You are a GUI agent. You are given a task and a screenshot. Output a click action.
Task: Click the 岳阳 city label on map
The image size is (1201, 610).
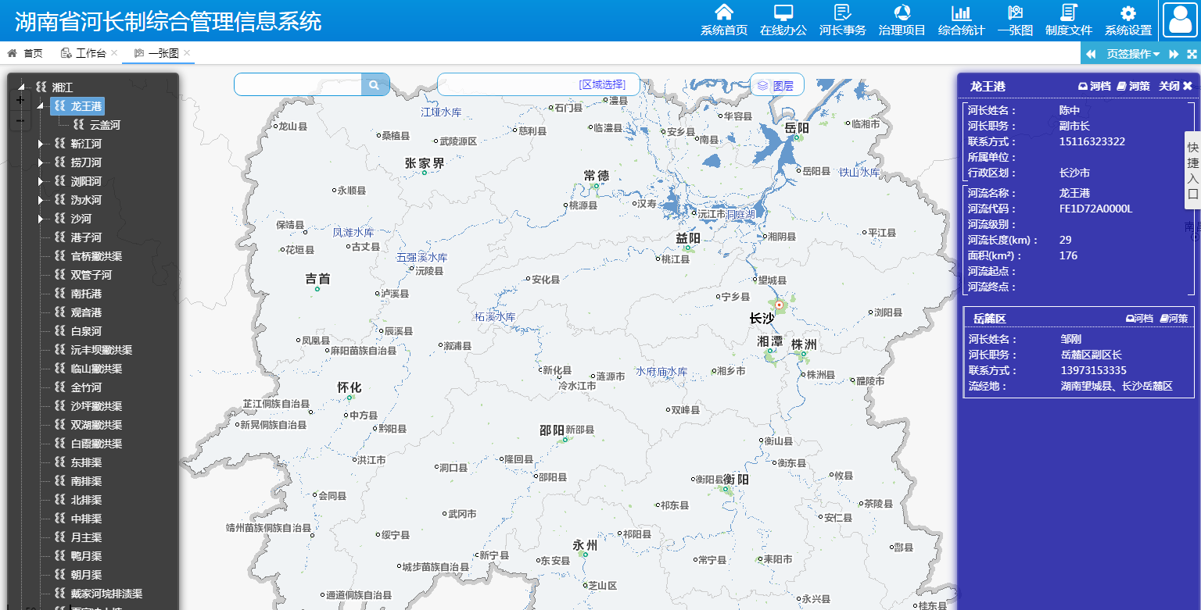click(798, 127)
